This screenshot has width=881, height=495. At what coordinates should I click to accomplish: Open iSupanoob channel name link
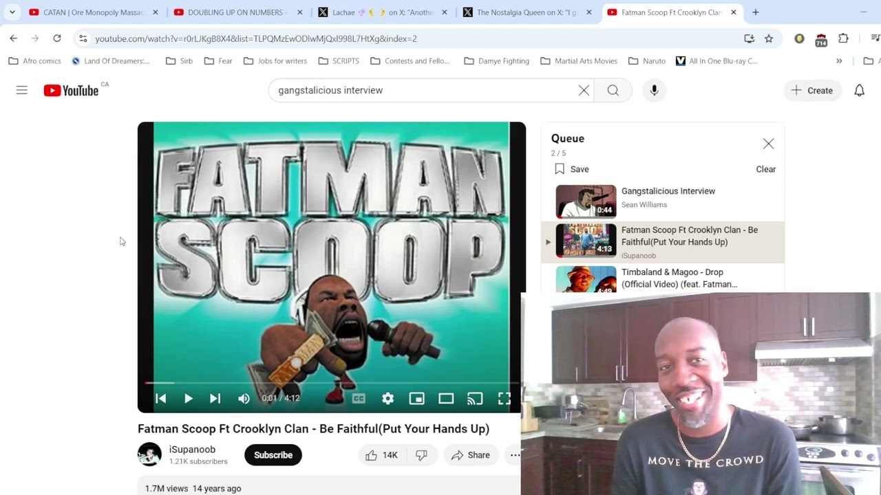pyautogui.click(x=192, y=450)
